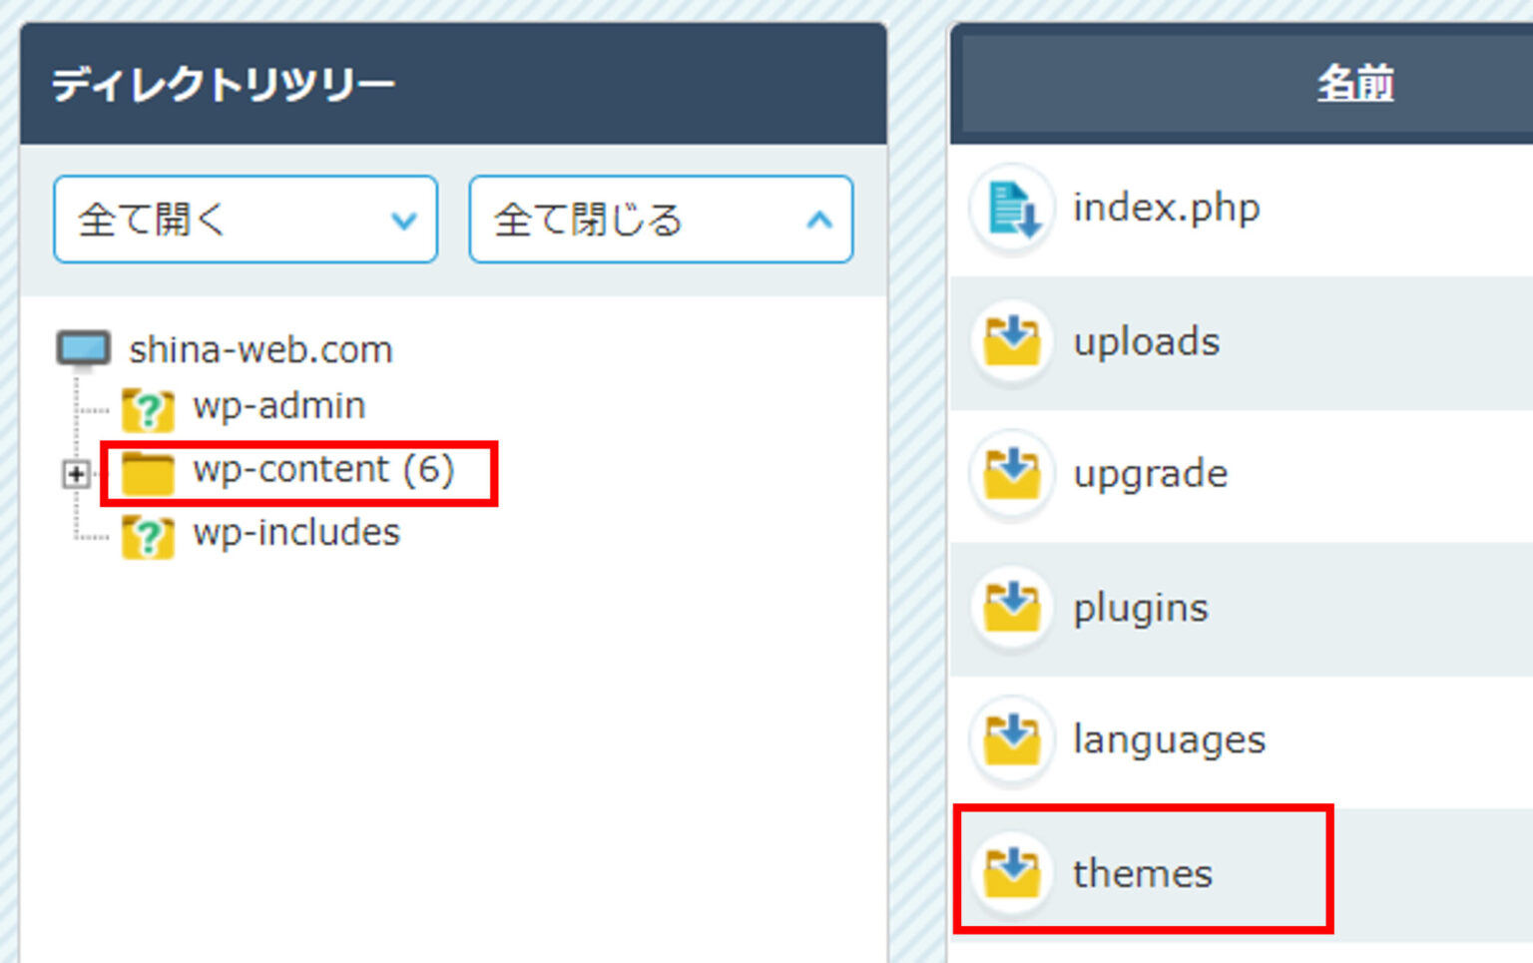Open the themes folder icon
The width and height of the screenshot is (1533, 963).
pyautogui.click(x=1011, y=872)
